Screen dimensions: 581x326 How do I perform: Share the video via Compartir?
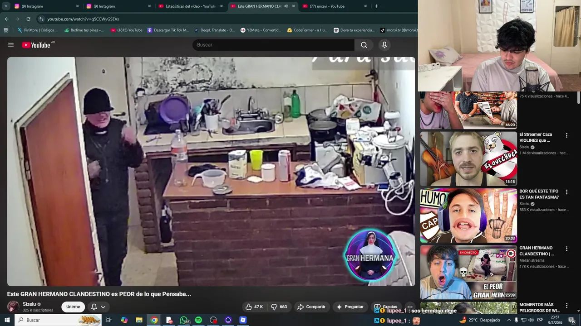[311, 307]
